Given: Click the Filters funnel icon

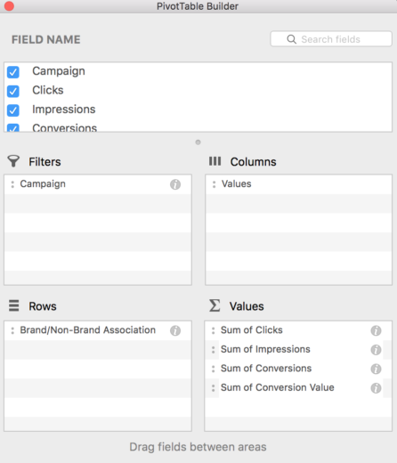Looking at the screenshot, I should point(13,161).
